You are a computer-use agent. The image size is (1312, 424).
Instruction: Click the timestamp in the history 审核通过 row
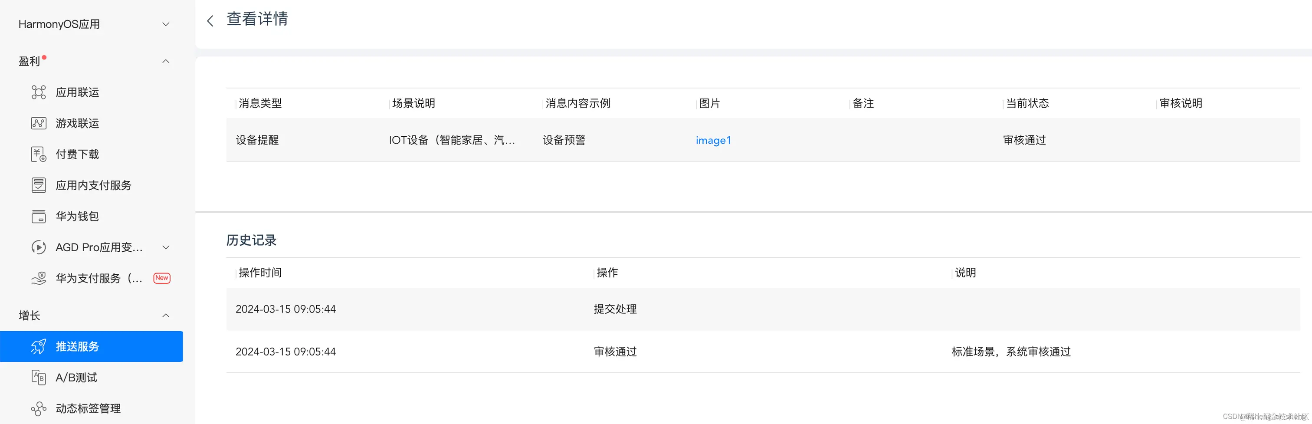click(x=286, y=352)
